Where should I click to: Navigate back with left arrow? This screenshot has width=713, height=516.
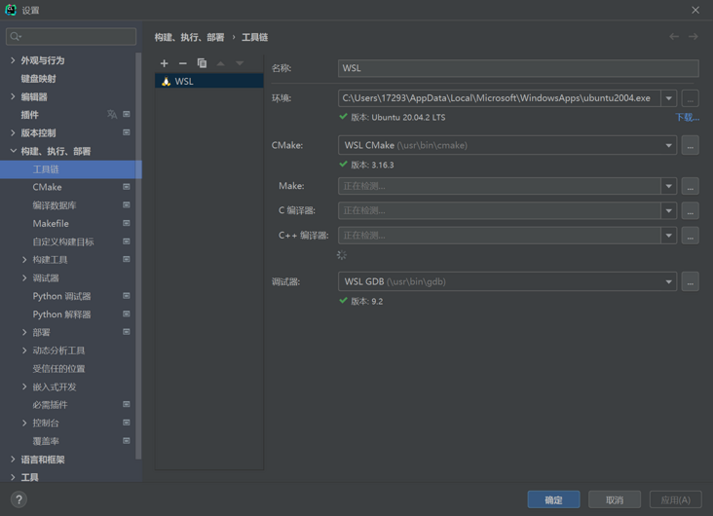click(x=674, y=36)
